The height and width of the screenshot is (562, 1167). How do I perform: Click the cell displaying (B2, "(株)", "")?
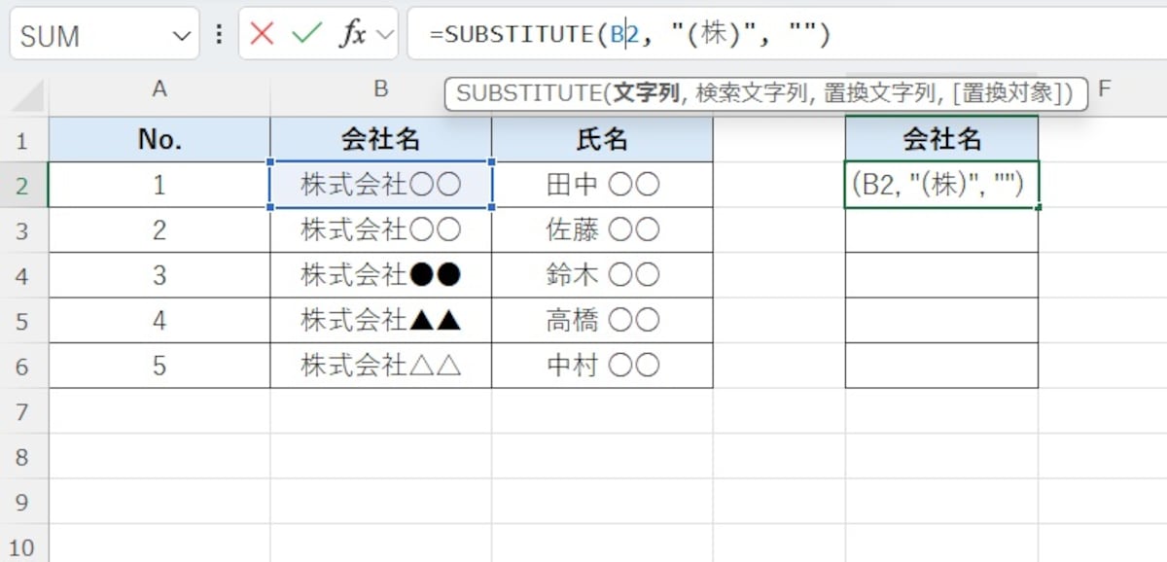(941, 184)
